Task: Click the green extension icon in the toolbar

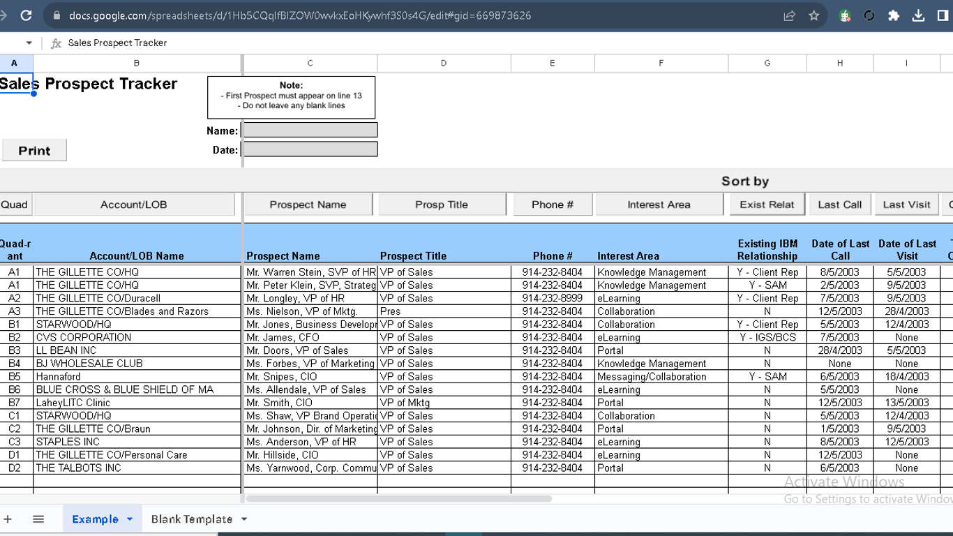Action: pyautogui.click(x=845, y=15)
